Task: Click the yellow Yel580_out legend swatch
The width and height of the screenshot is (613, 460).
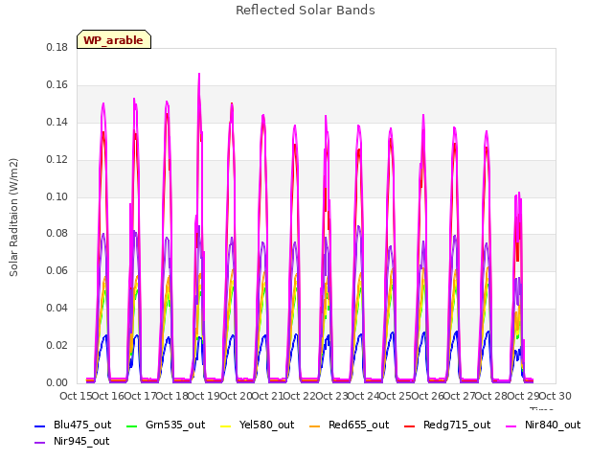Action: pos(226,425)
